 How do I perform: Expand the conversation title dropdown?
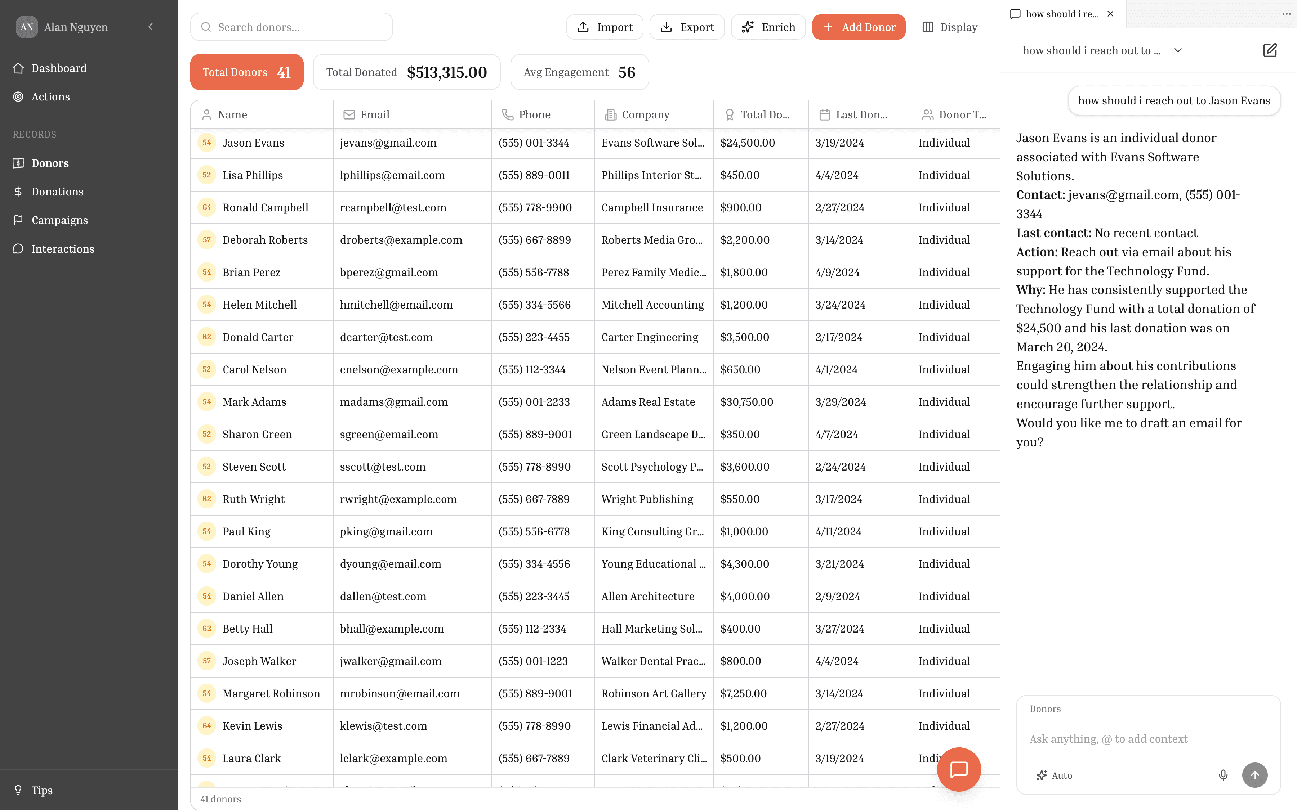(x=1178, y=50)
